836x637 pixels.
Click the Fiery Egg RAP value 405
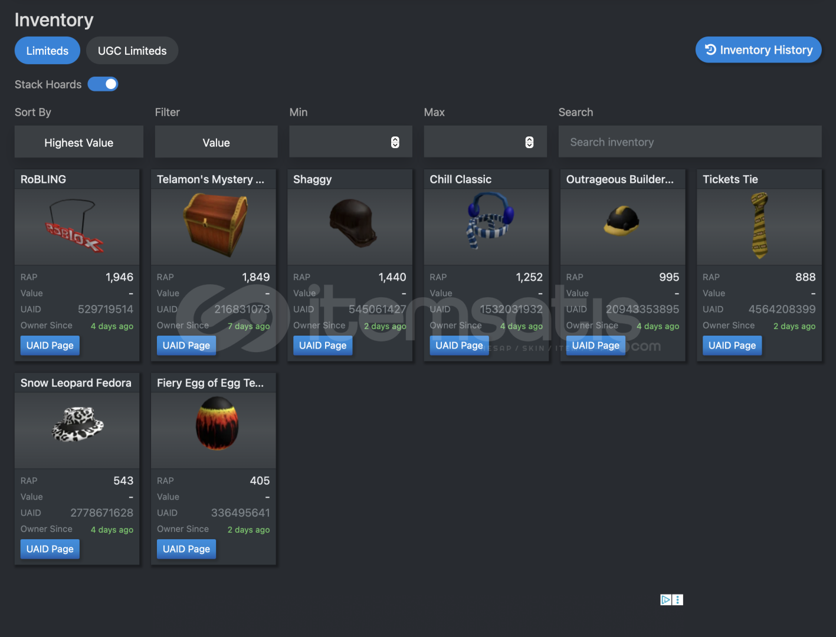pos(260,481)
